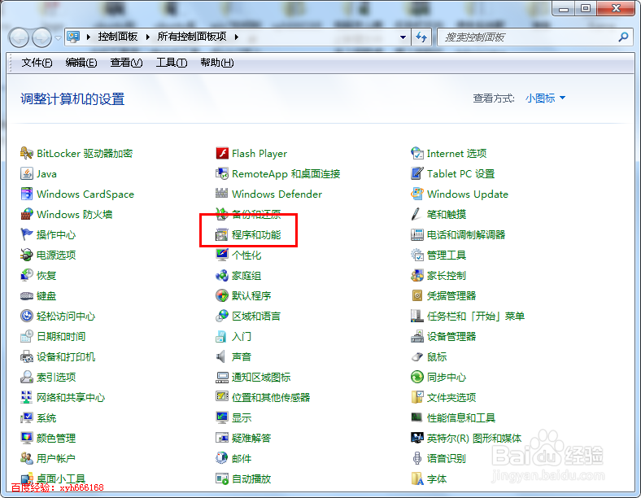641x498 pixels.
Task: Open the 鼠标 icon
Action: click(417, 357)
